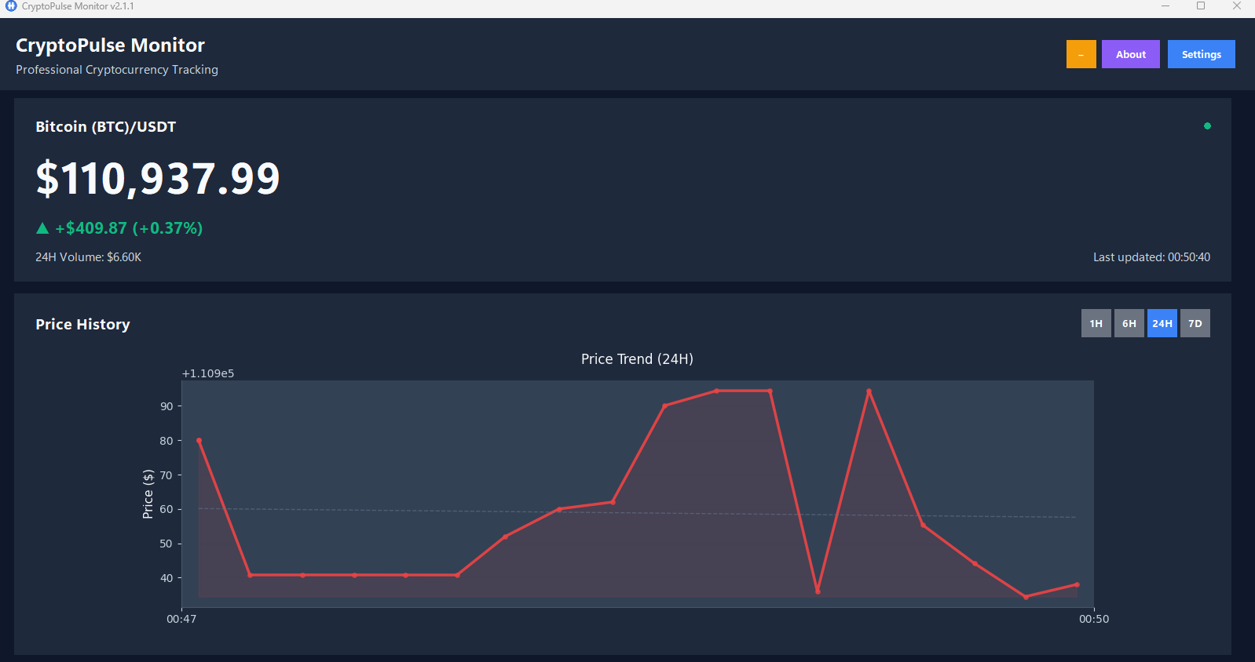Click the green connection status dot
This screenshot has width=1255, height=662.
pos(1207,125)
